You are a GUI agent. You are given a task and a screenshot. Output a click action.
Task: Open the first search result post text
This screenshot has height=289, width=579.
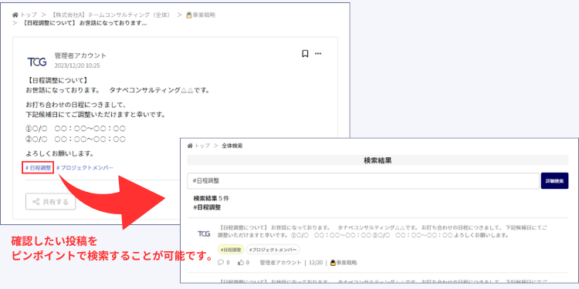point(382,231)
